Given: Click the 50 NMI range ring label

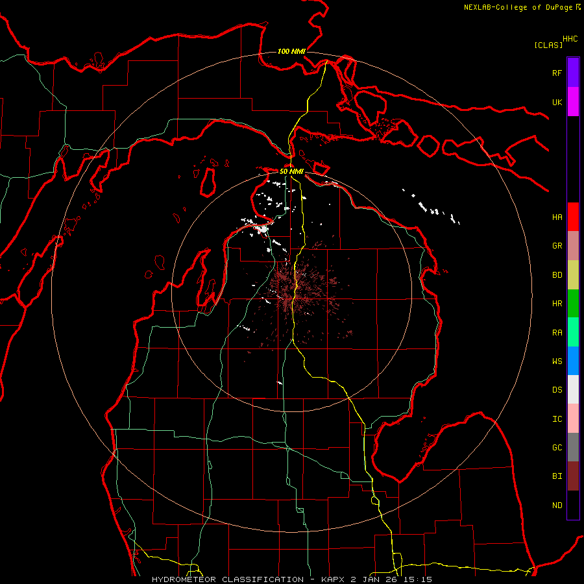Looking at the screenshot, I should (x=291, y=171).
